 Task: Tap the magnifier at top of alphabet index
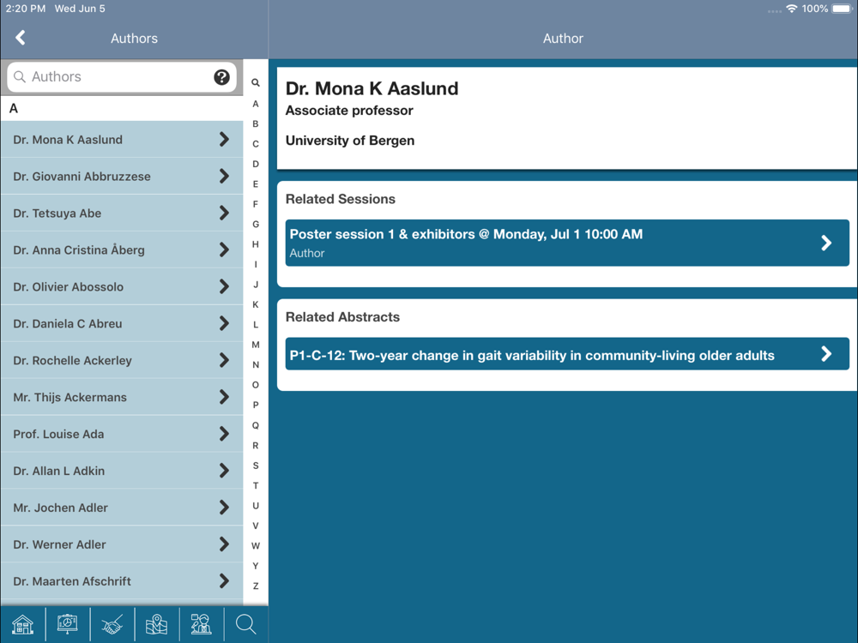[x=256, y=82]
